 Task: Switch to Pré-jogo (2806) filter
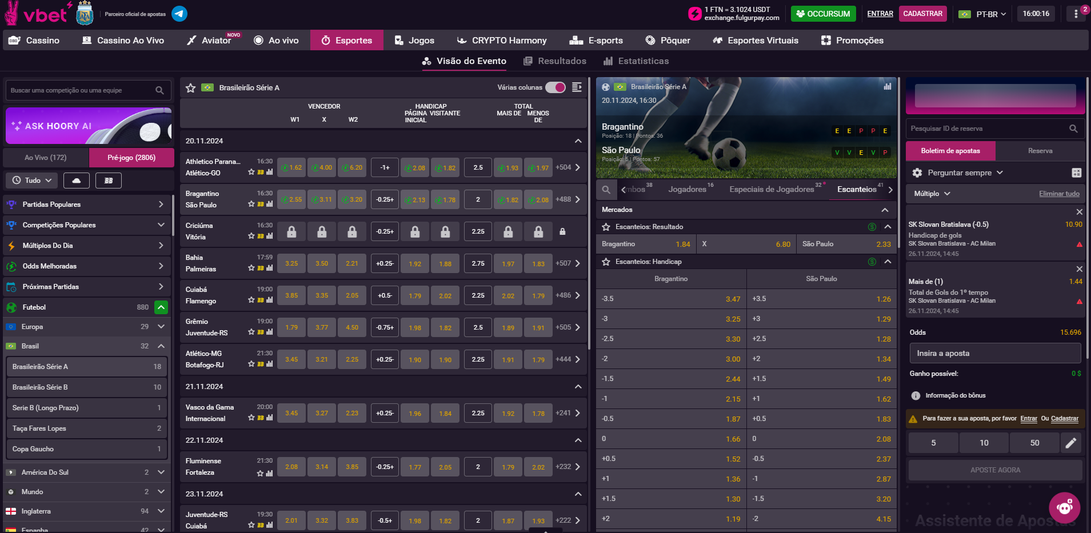(x=131, y=158)
